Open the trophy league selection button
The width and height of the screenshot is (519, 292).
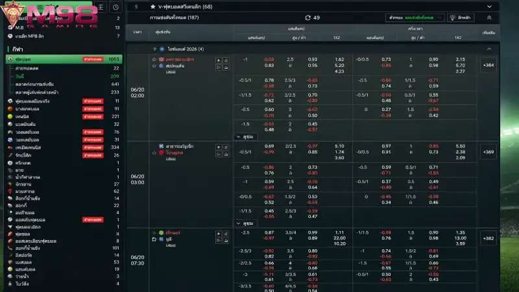tap(461, 18)
